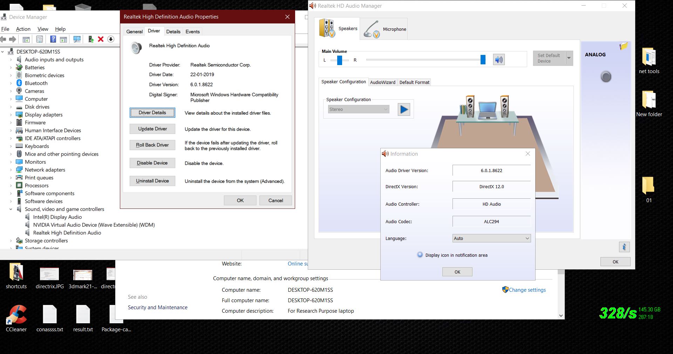The image size is (673, 354).
Task: Select the 'New folder' desktop icon
Action: [649, 104]
